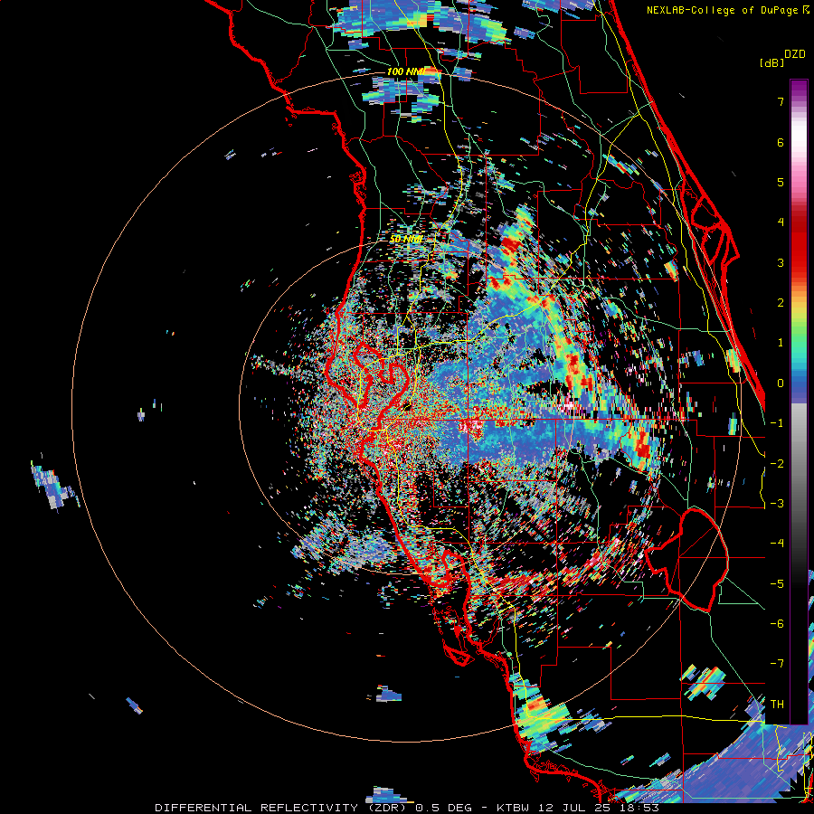Click the DIFFERENTIAL REFLECTIVITY (ZDR) caption text
The width and height of the screenshot is (814, 814).
(x=281, y=808)
